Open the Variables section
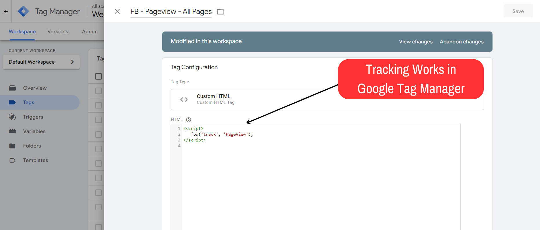This screenshot has height=230, width=540. (x=34, y=131)
